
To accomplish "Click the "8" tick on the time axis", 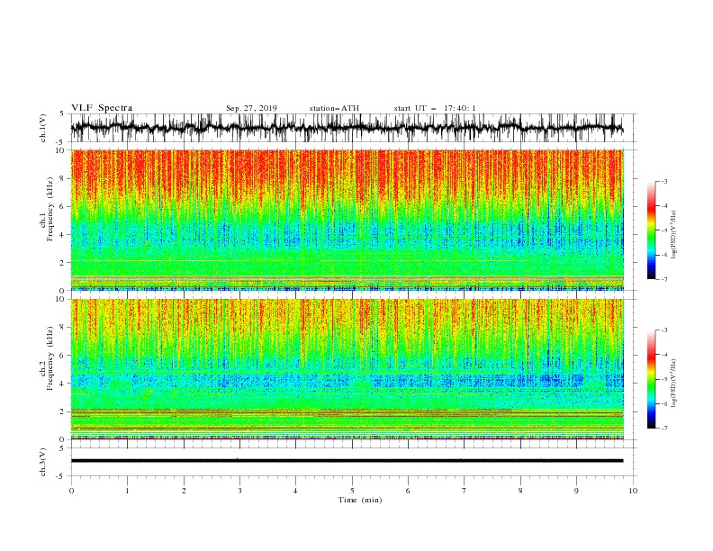I will coord(520,491).
